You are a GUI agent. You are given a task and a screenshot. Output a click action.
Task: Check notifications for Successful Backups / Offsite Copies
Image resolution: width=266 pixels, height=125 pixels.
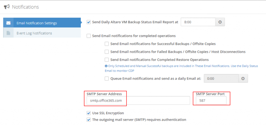click(107, 44)
